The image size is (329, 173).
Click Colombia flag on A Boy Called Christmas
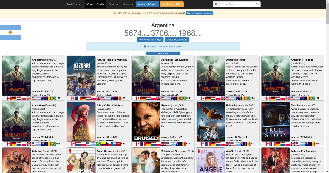(x=103, y=144)
